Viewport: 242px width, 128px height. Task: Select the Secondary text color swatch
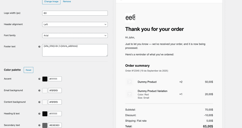(45, 125)
